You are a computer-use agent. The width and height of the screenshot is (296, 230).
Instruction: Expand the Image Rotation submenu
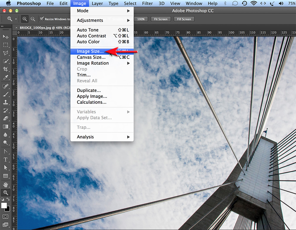93,63
